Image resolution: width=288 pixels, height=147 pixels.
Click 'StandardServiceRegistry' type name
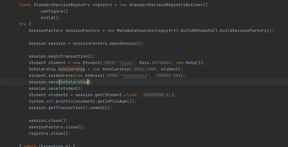click(x=62, y=5)
